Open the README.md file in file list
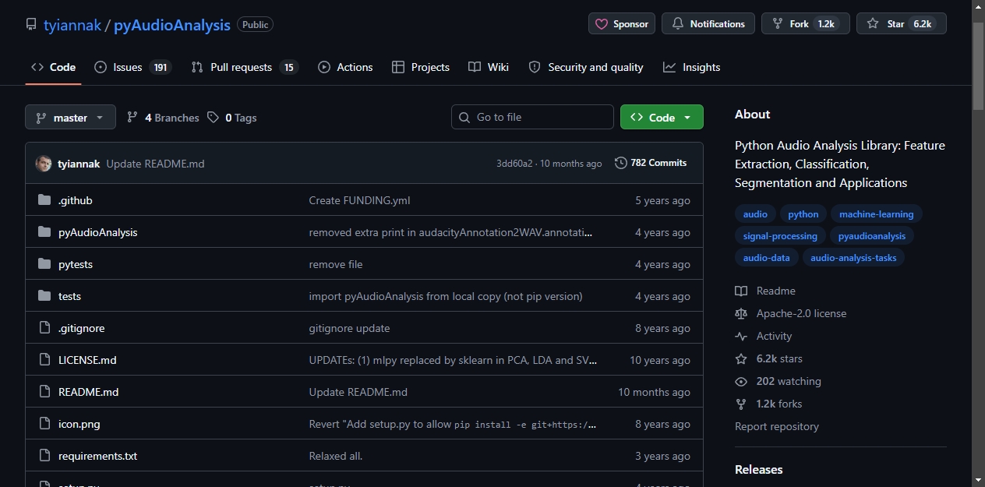985x487 pixels. coord(89,392)
